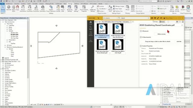Switch to list view in HIVE
The width and height of the screenshot is (193, 108).
(180, 22)
